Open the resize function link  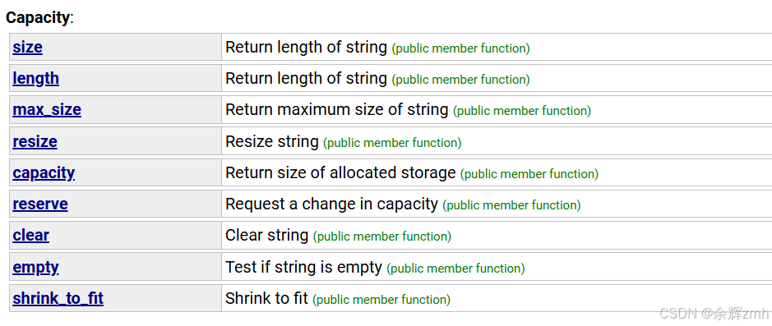[x=35, y=141]
